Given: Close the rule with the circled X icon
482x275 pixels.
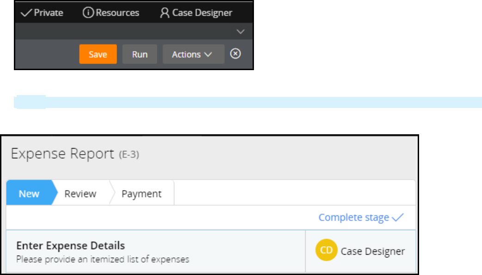Looking at the screenshot, I should pyautogui.click(x=235, y=54).
